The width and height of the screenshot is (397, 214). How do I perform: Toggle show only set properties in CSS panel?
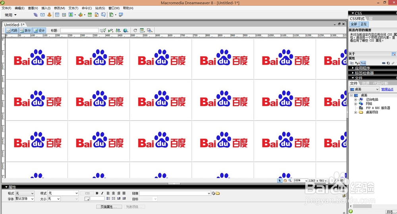coord(363,63)
